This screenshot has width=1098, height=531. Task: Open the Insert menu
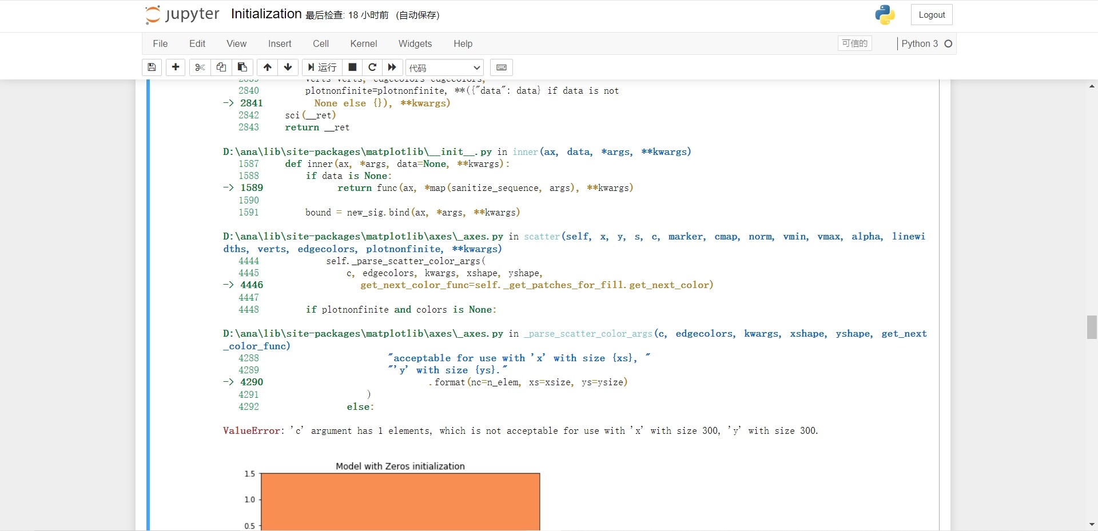280,43
